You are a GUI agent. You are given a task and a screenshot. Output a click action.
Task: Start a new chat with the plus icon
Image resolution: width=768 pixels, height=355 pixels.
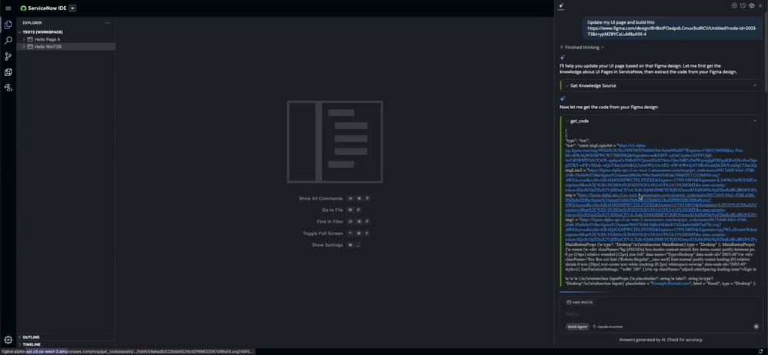734,6
